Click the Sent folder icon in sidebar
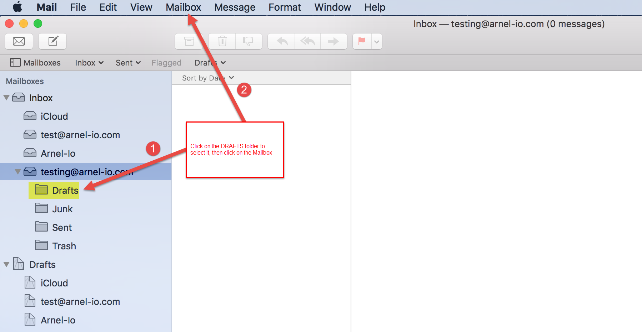This screenshot has height=332, width=642. tap(41, 227)
